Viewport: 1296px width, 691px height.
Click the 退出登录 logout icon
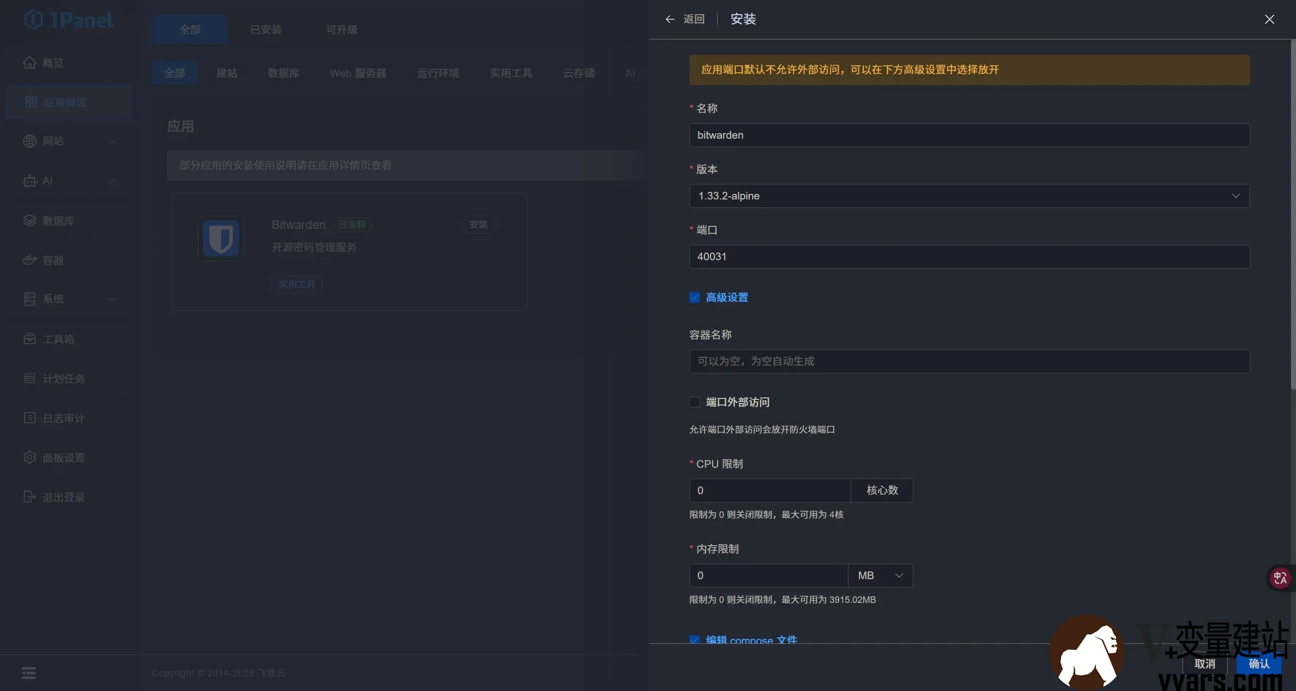tap(30, 497)
